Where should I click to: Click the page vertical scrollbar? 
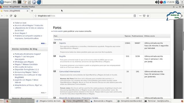tap(183, 41)
